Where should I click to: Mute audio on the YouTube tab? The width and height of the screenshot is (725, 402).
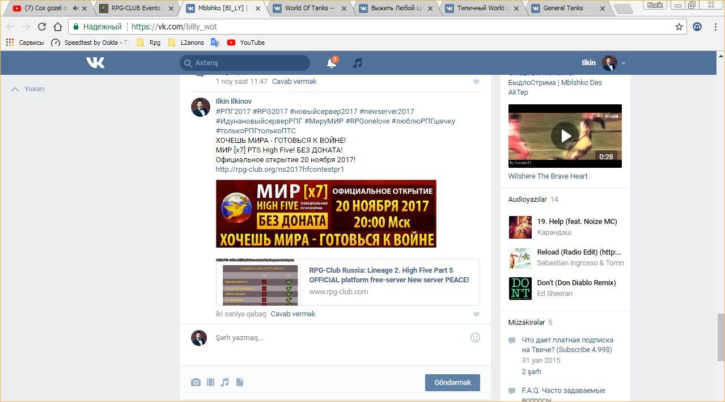click(x=75, y=9)
